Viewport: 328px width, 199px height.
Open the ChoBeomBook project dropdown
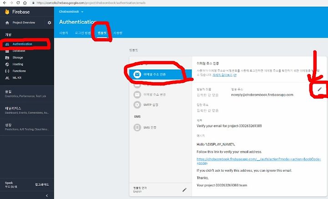pyautogui.click(x=71, y=12)
